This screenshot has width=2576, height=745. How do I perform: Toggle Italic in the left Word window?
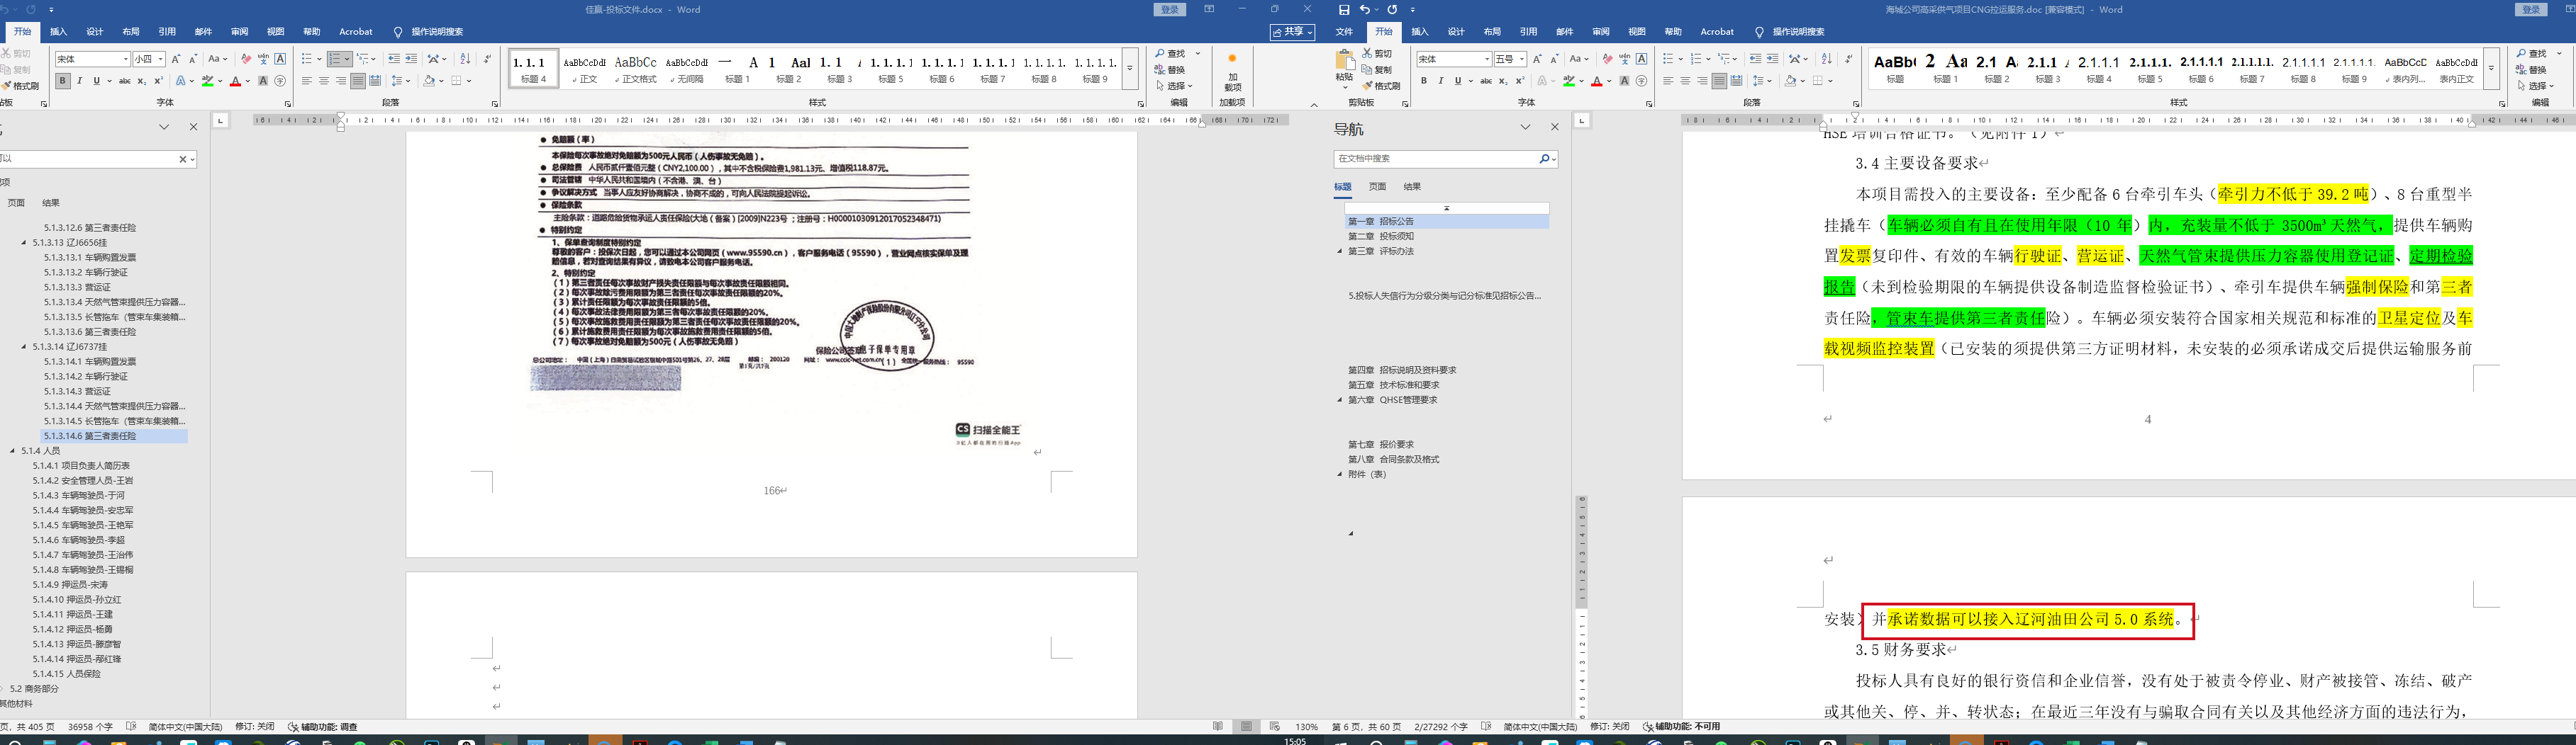point(80,81)
